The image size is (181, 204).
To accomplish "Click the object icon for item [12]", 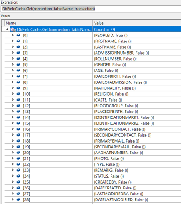I will 18,106.
